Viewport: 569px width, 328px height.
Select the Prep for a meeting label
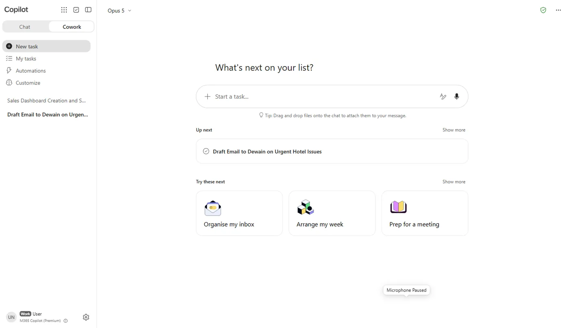click(414, 224)
